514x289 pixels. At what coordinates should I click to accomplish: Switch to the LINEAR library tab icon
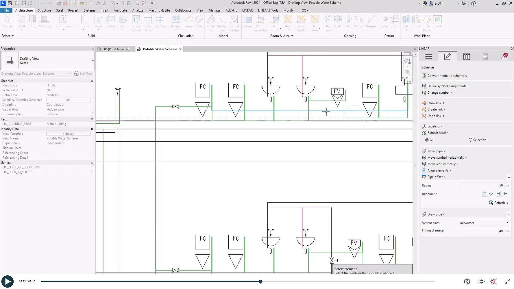click(x=466, y=56)
